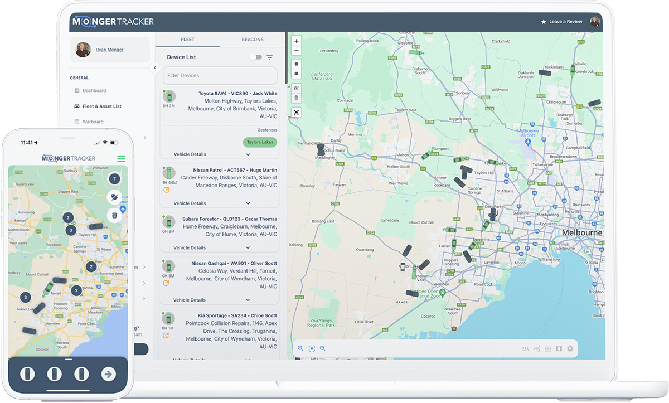
Task: Switch map style via the map icon
Action: click(559, 348)
